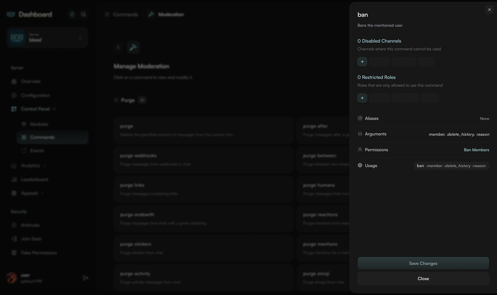Open Leaderboard in the sidebar
This screenshot has width=497, height=295.
tap(34, 179)
